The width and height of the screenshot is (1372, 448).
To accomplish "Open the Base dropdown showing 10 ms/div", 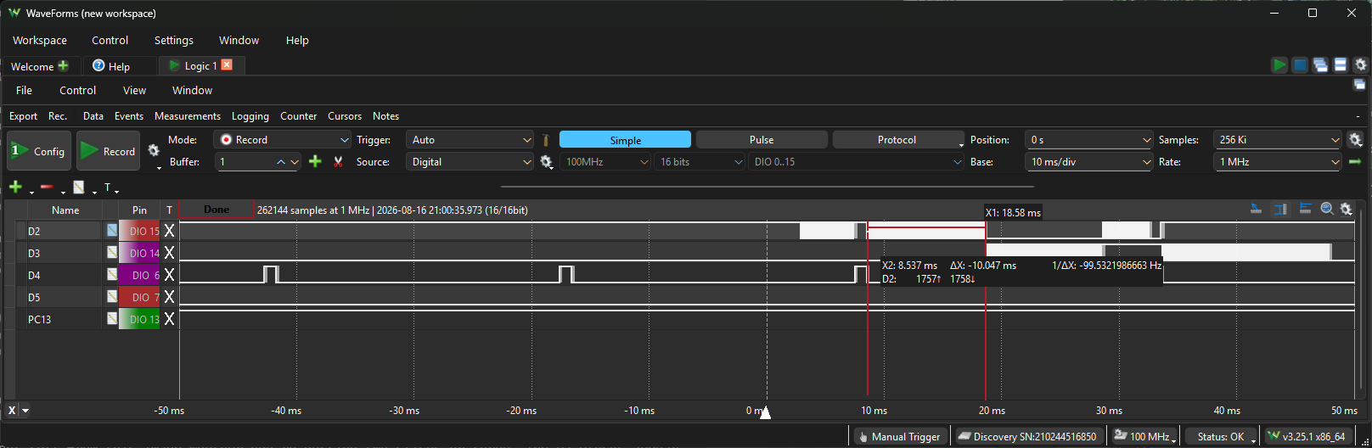I will pyautogui.click(x=1089, y=161).
